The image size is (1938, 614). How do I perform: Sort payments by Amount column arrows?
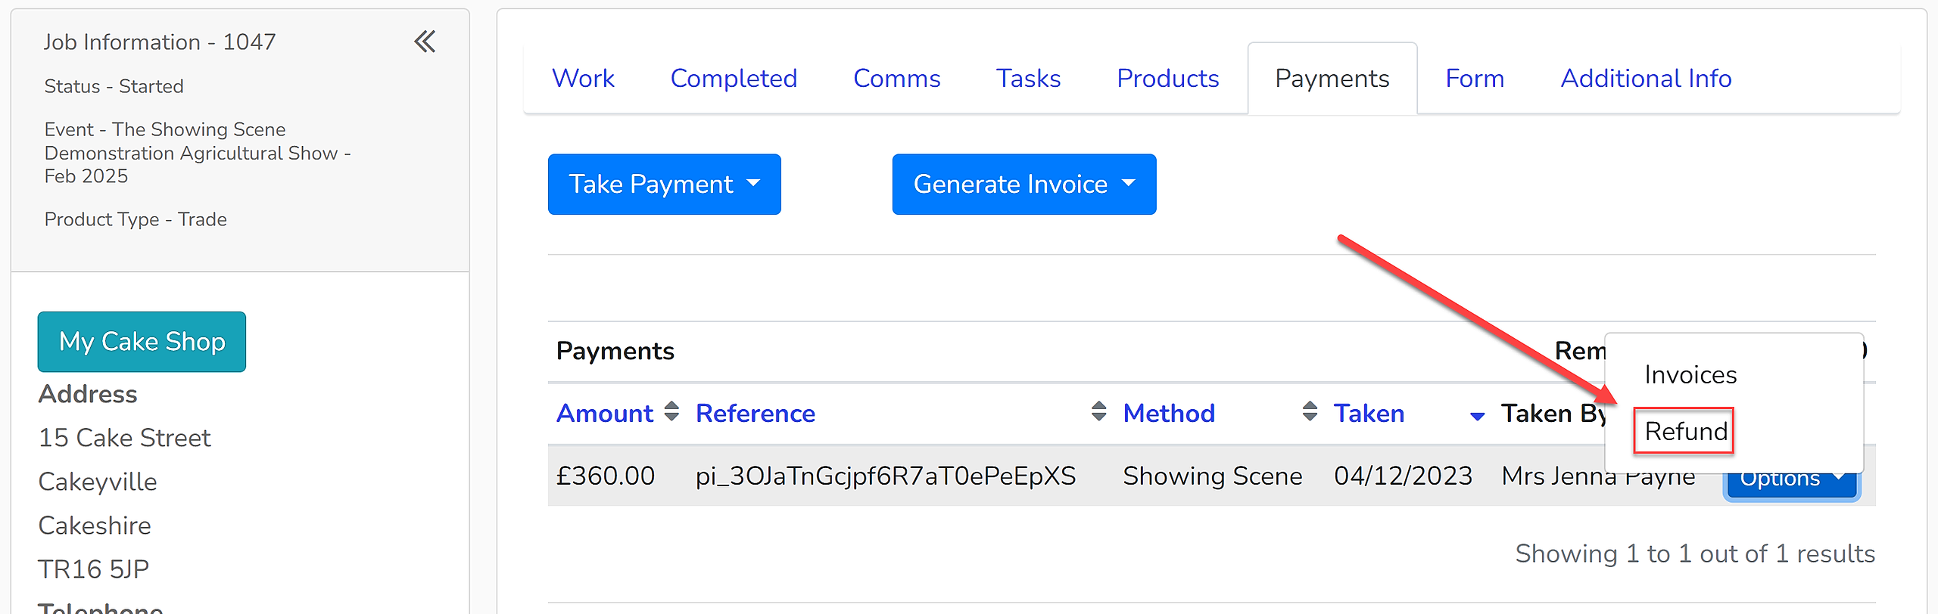click(671, 412)
